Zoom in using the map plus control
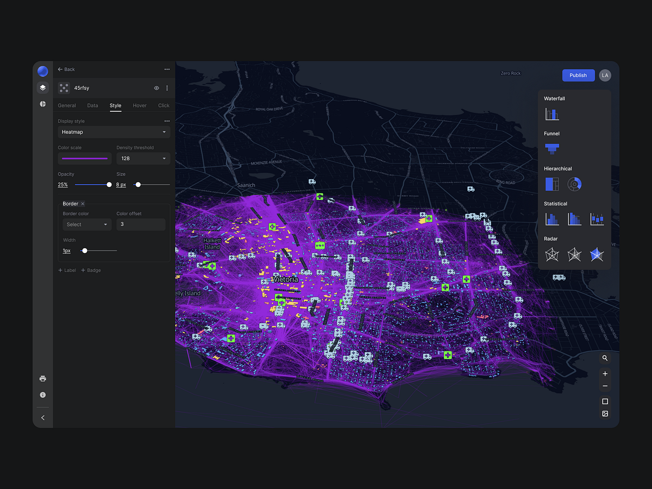The width and height of the screenshot is (652, 489). pos(605,373)
